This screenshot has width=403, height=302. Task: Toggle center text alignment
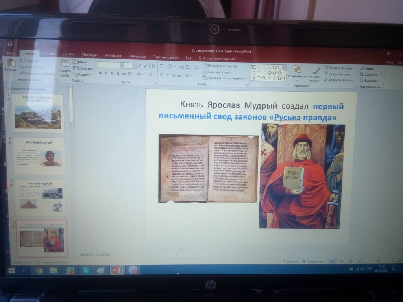click(168, 75)
